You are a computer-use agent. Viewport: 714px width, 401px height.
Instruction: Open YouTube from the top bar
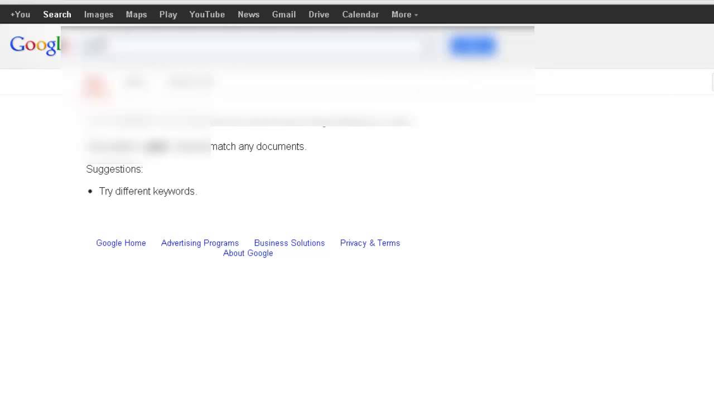(207, 14)
